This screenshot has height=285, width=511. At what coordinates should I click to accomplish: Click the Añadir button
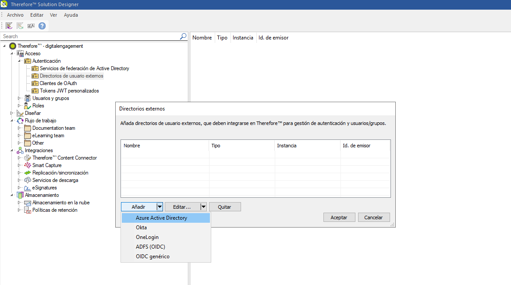pos(138,207)
